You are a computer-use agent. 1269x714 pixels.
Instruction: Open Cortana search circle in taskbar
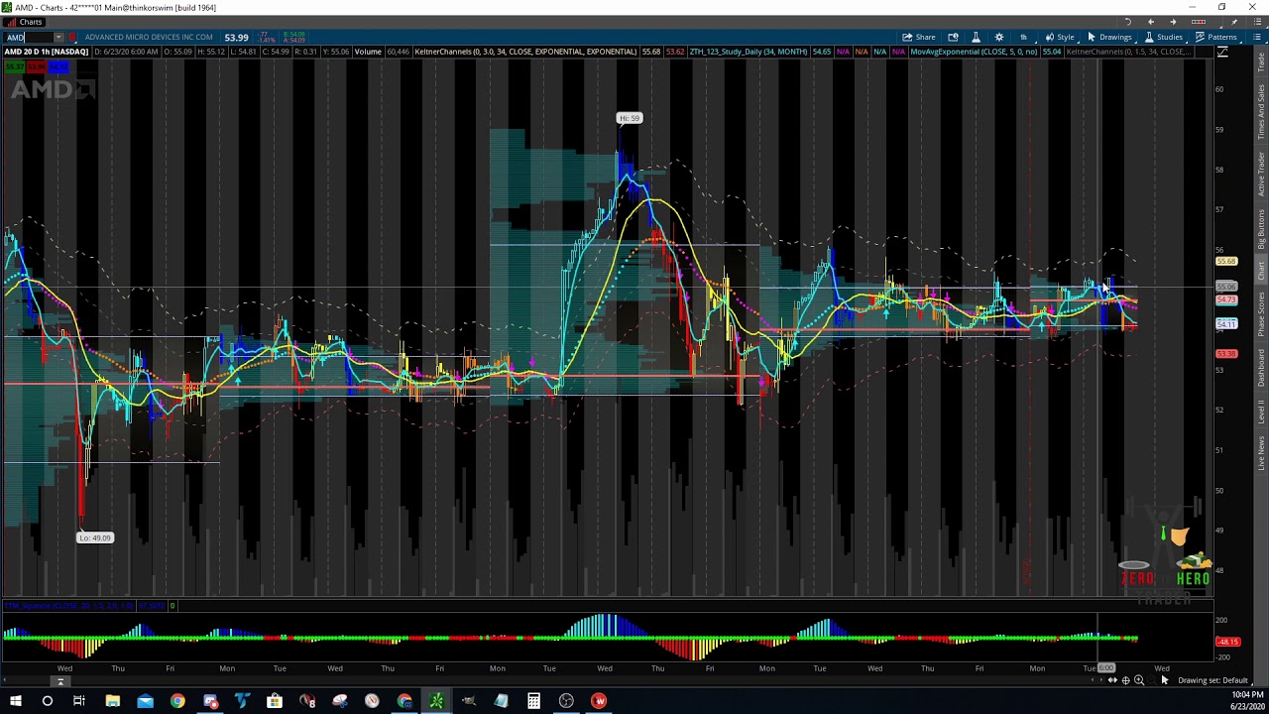[x=47, y=701]
